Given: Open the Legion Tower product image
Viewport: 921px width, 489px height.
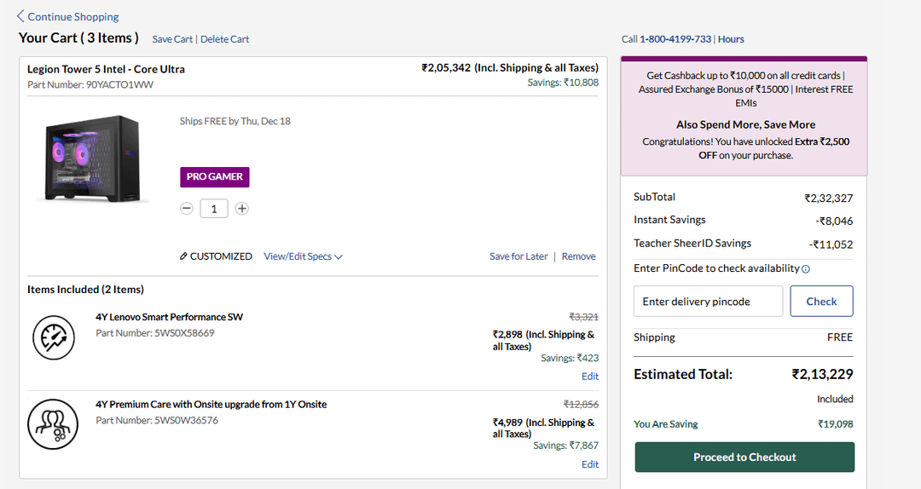Looking at the screenshot, I should [x=93, y=159].
